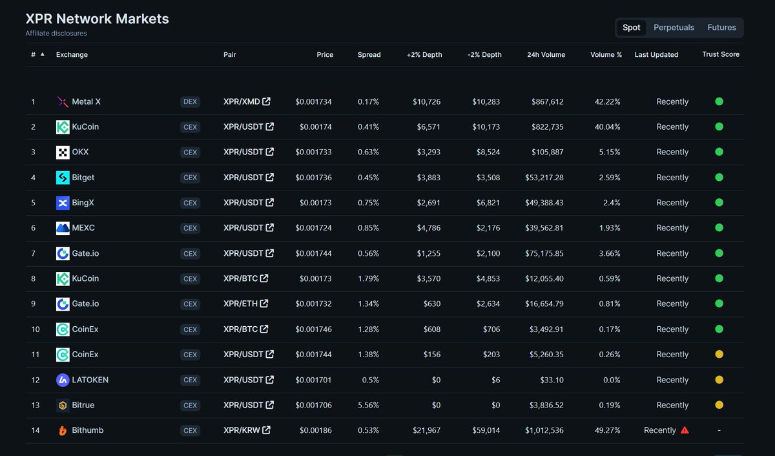Select the Gate.io exchange icon
Screen dimensions: 775x456
[62, 253]
